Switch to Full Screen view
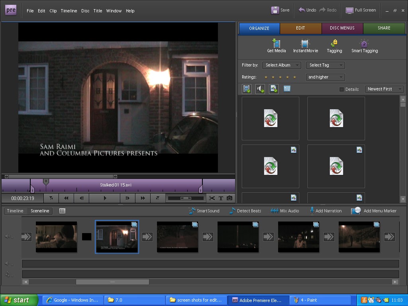This screenshot has height=306, width=408. pos(361,10)
